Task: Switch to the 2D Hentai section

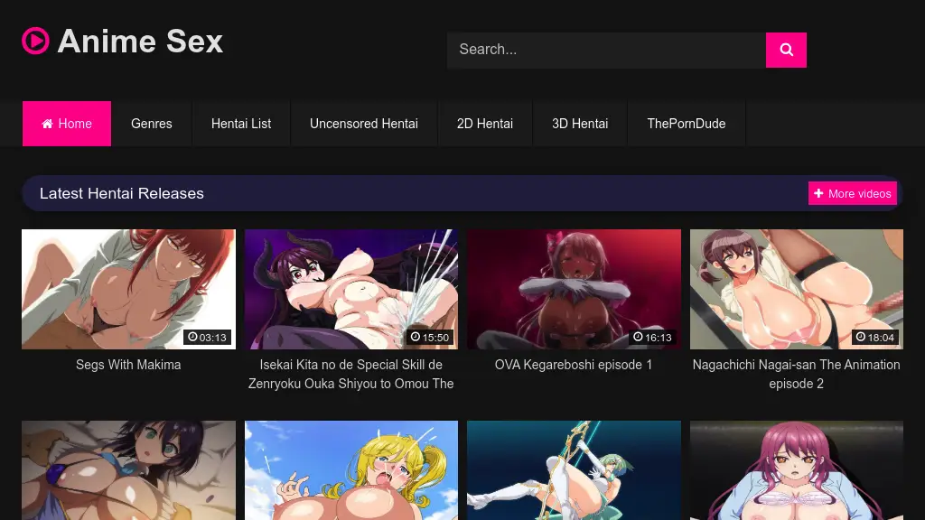Action: [484, 124]
